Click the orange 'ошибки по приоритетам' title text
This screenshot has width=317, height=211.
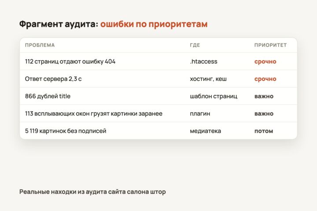(x=154, y=24)
